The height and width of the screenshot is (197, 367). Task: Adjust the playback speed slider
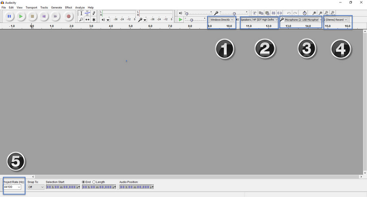point(195,20)
